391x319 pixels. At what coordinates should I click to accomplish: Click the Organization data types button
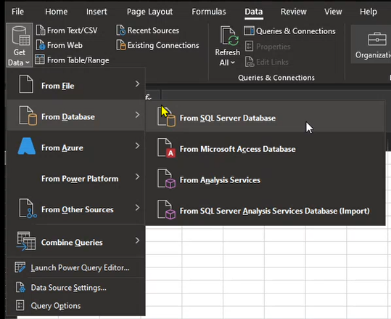pyautogui.click(x=371, y=44)
